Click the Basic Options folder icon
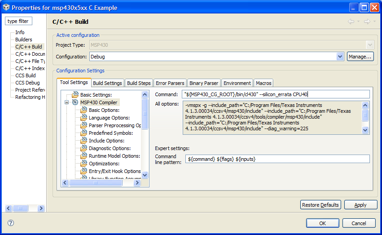382x235 pixels. 83,110
